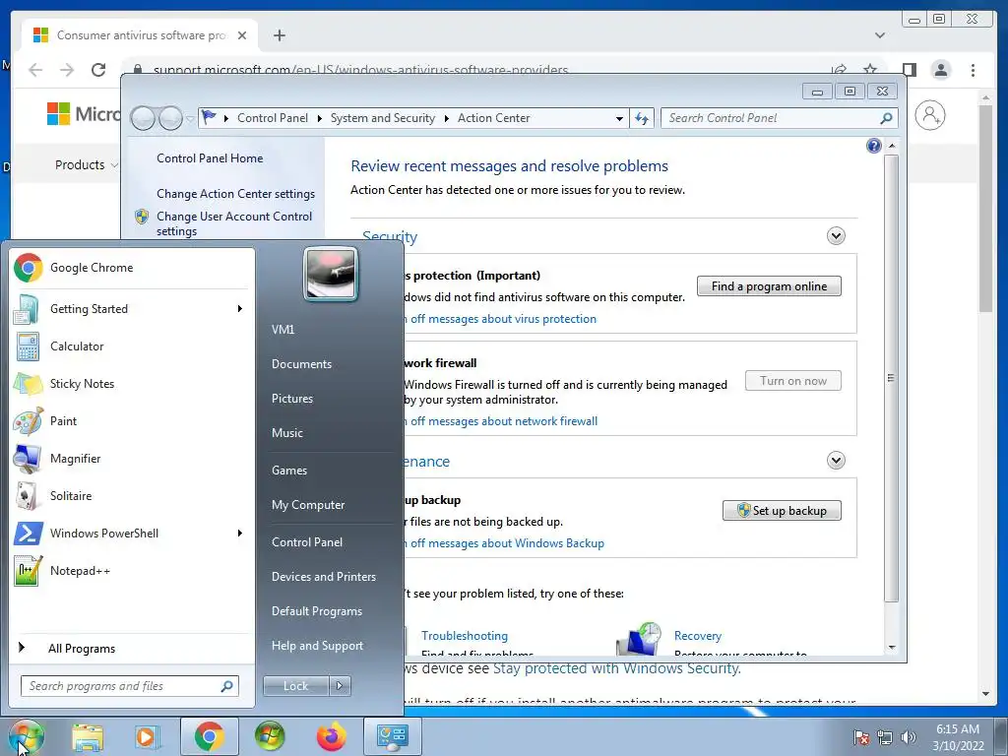Expand Products menu on Microsoft page
The width and height of the screenshot is (1008, 756).
[x=87, y=165]
